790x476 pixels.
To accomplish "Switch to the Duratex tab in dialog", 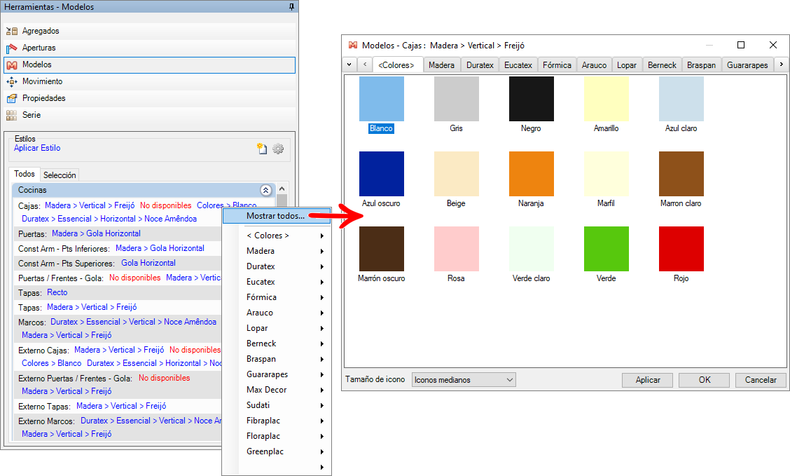I will [x=480, y=65].
